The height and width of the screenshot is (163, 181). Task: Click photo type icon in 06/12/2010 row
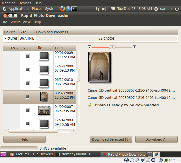[28, 83]
